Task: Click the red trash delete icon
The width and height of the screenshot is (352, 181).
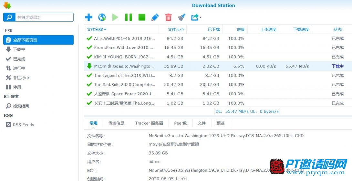Action: [168, 17]
